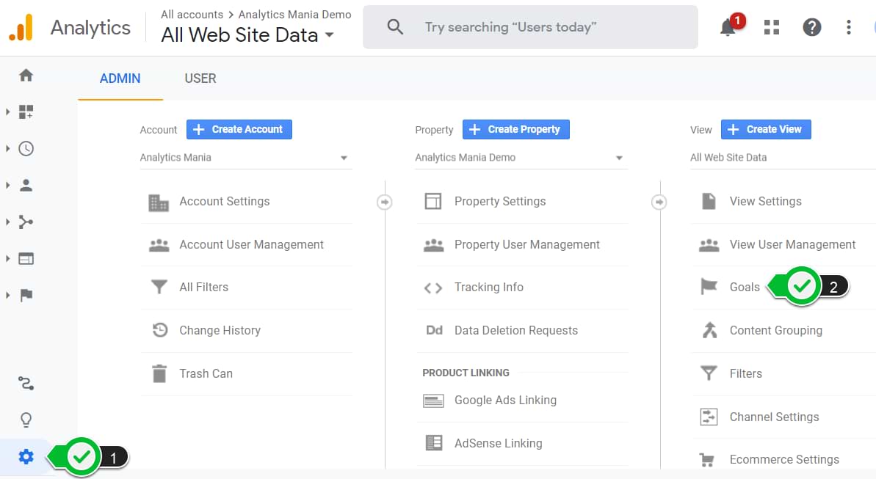Open the three-dot overflow menu

coord(848,27)
